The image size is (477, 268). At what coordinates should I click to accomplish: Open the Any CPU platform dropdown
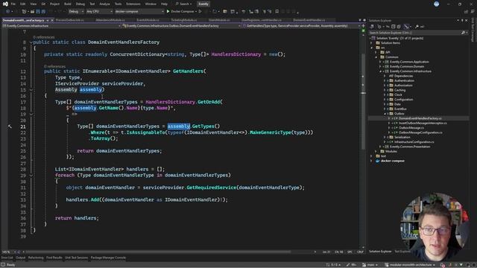(x=99, y=12)
